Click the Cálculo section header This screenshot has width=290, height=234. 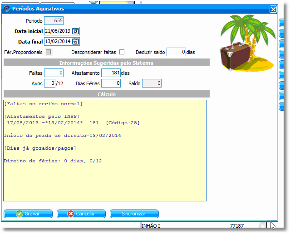click(x=107, y=94)
